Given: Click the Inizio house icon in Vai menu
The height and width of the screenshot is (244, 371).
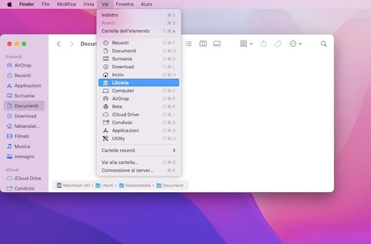Looking at the screenshot, I should (x=106, y=75).
